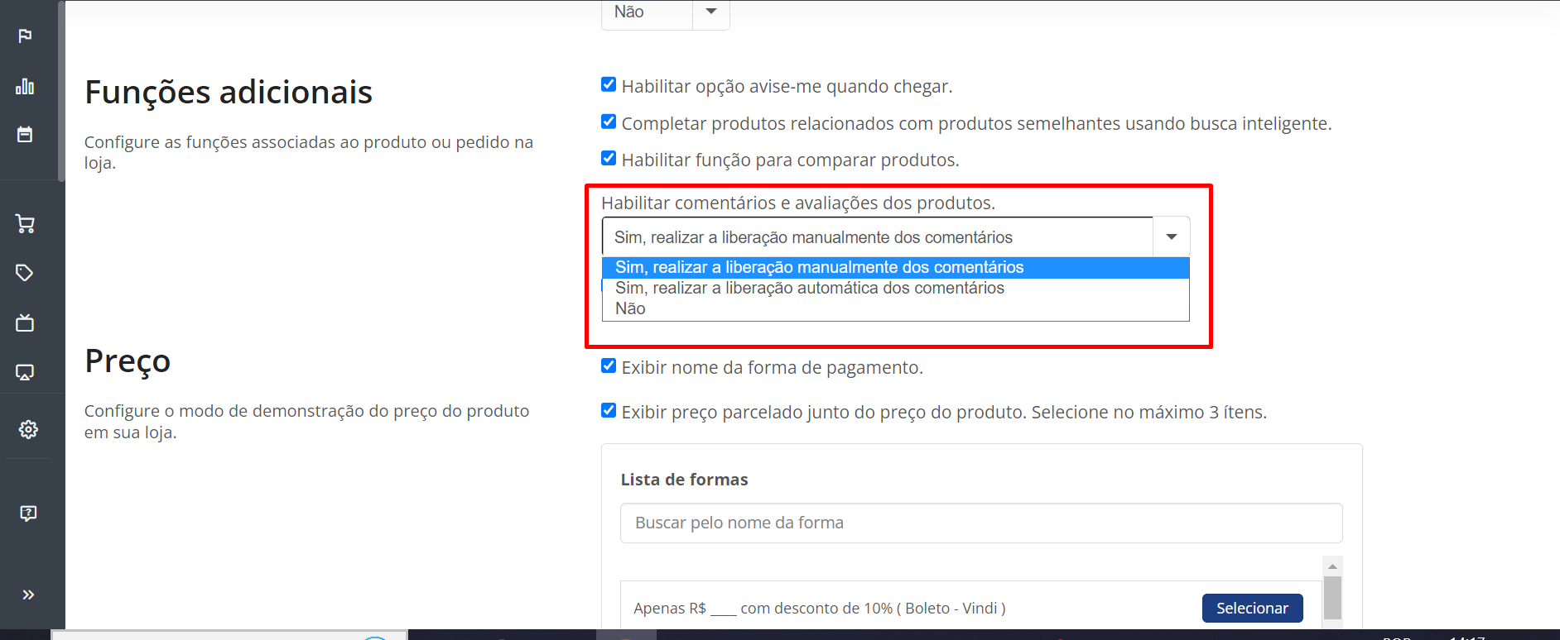The height and width of the screenshot is (640, 1560).
Task: Click the Selecionar button for Boleto Vindi
Action: click(1252, 608)
